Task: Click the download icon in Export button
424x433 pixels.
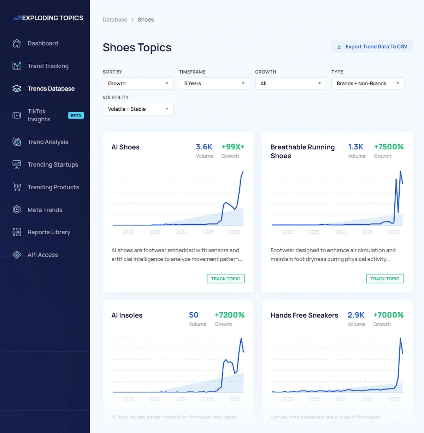Action: coord(339,47)
